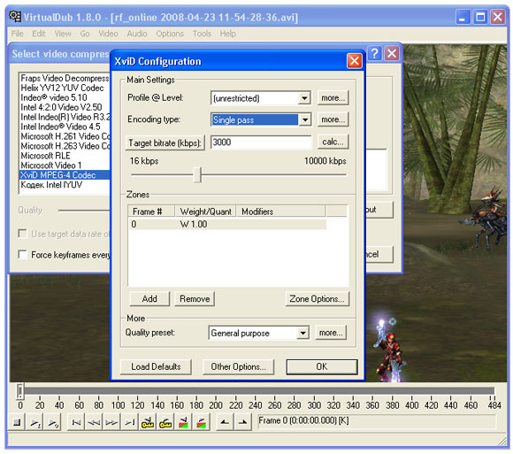The height and width of the screenshot is (454, 513).
Task: Jump to the start with the go-to-beginning icon
Action: 76,422
